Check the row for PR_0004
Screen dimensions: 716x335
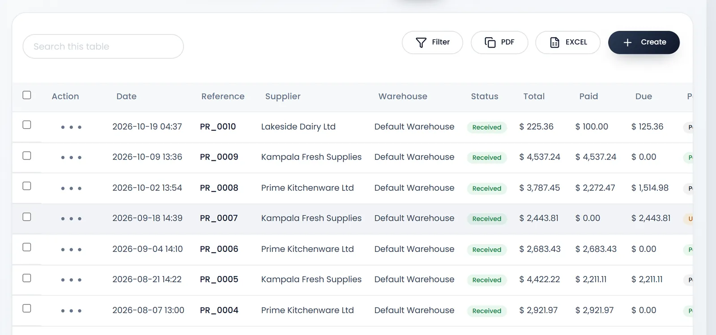tap(27, 308)
